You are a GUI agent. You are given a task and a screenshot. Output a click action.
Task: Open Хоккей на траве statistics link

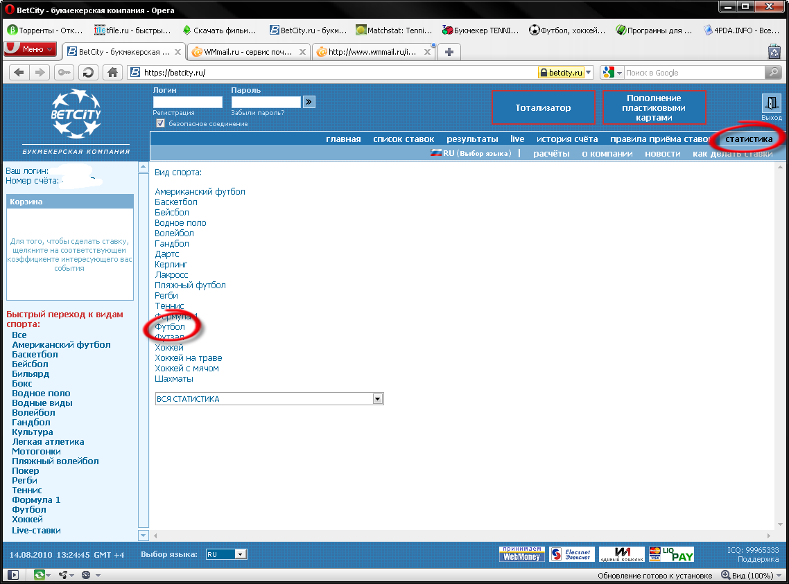pyautogui.click(x=188, y=358)
